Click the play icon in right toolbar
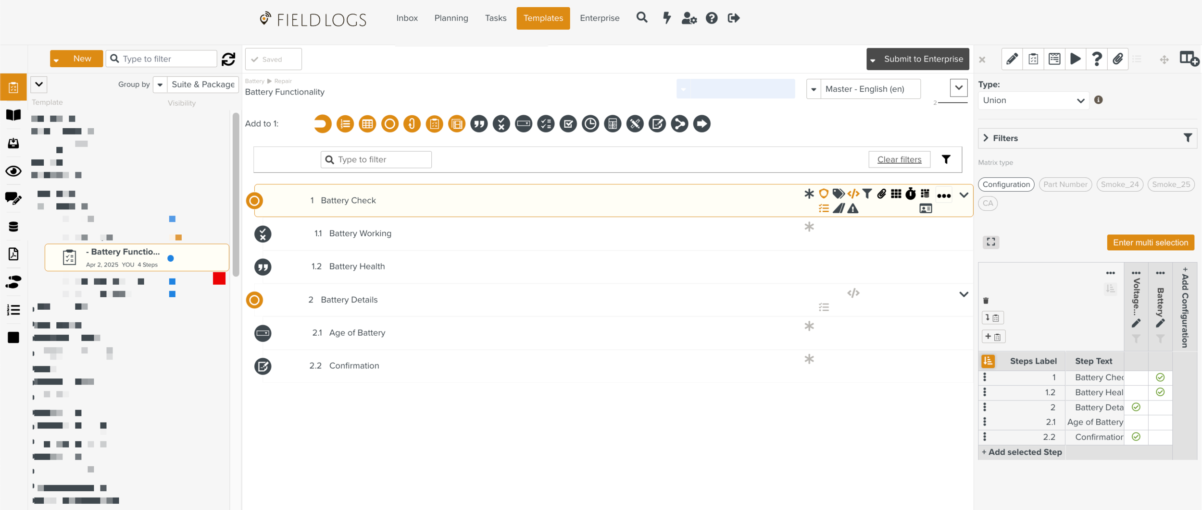Image resolution: width=1202 pixels, height=510 pixels. click(1075, 59)
